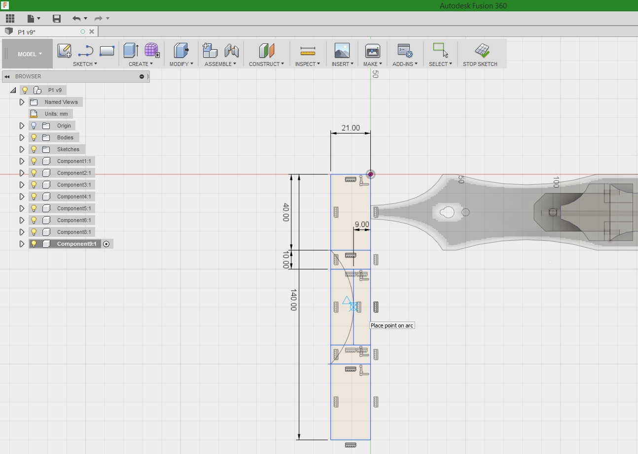The width and height of the screenshot is (638, 454).
Task: Click the 40.00 dimension value
Action: click(x=285, y=212)
